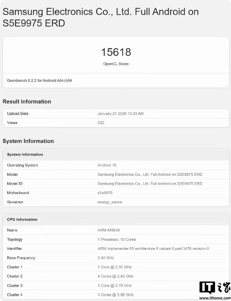Viewport: 231px width, 301px height.
Task: Select the energy_aware value
Action: (110, 202)
